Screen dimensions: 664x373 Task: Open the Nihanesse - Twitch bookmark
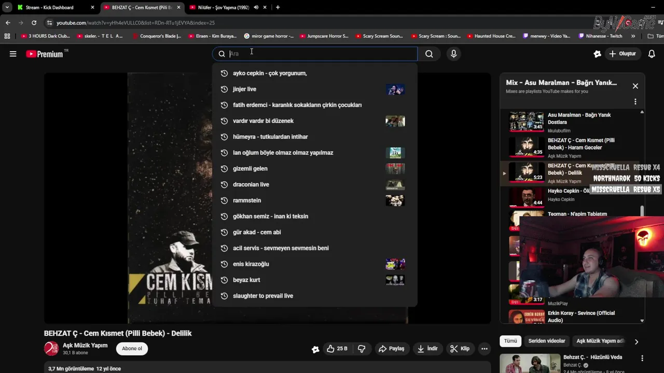[600, 36]
